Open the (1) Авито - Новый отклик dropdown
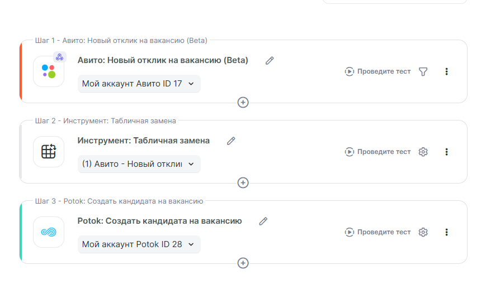This screenshot has height=294, width=495. pos(139,164)
